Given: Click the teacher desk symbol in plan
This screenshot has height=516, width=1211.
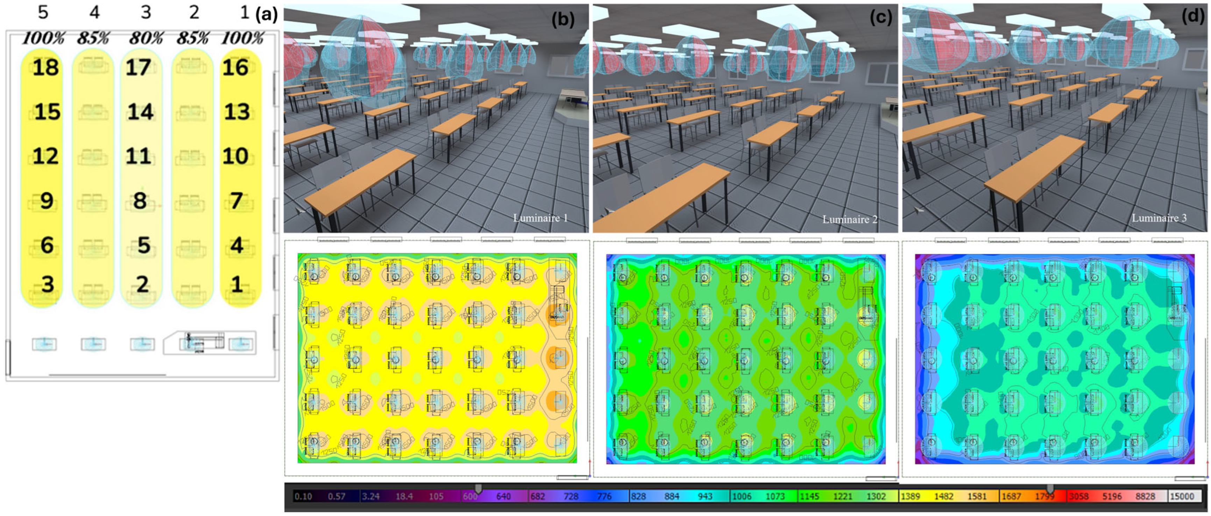Looking at the screenshot, I should tap(205, 342).
